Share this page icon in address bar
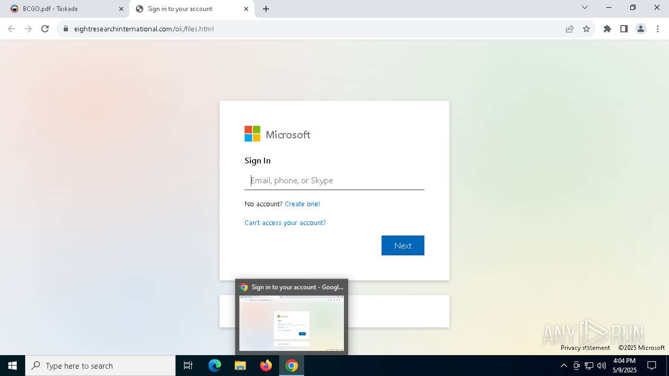 pos(570,29)
